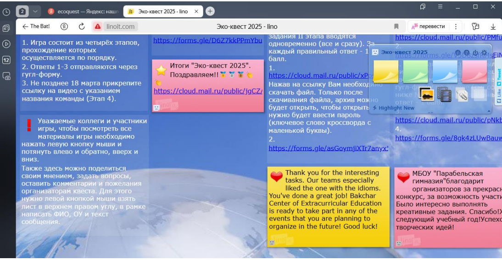Open sidebar video play icon
The image size is (502, 260).
click(x=6, y=44)
